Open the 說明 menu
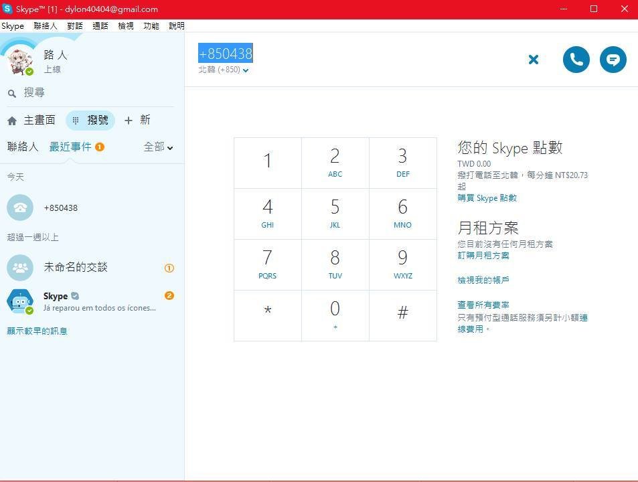The height and width of the screenshot is (482, 638). click(x=177, y=26)
